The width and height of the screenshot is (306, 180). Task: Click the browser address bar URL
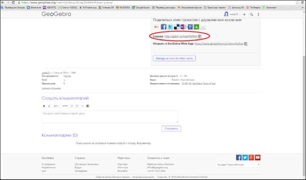coord(67,3)
